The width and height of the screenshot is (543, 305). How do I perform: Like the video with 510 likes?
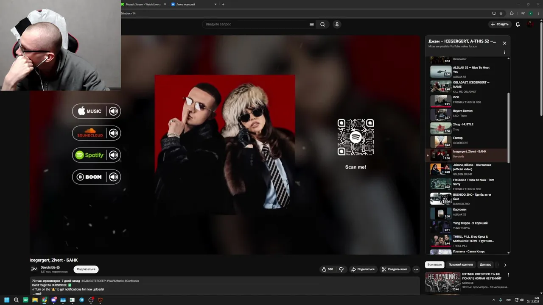pyautogui.click(x=327, y=269)
